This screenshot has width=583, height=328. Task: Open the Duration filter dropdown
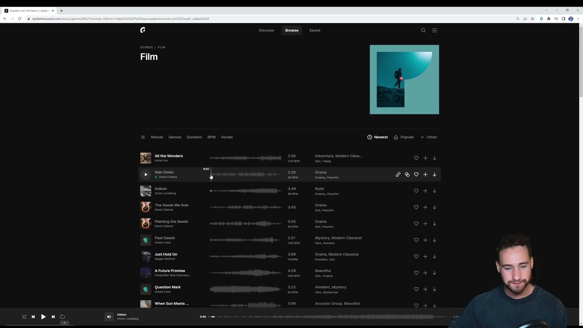click(x=194, y=137)
